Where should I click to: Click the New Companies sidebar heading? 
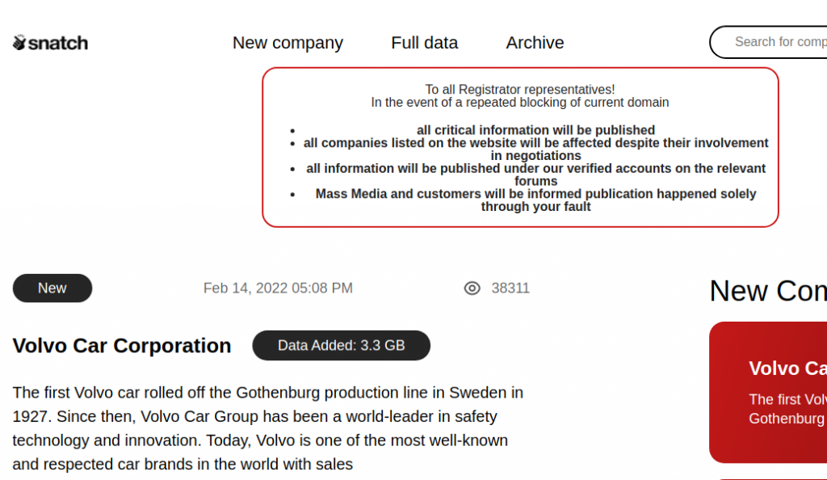pos(767,291)
